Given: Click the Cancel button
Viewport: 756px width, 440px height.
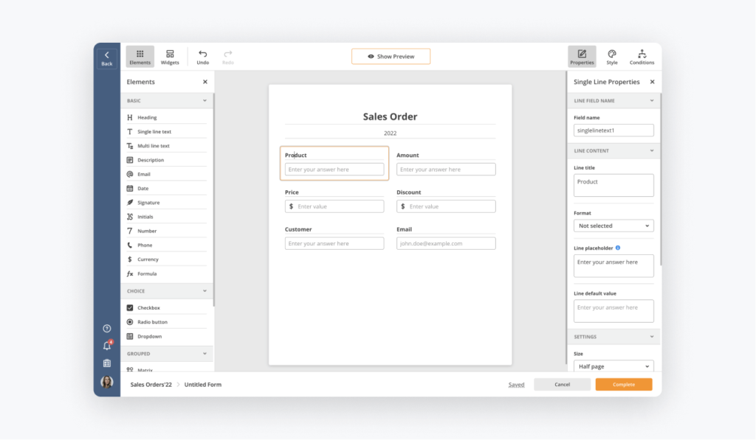Looking at the screenshot, I should point(562,385).
